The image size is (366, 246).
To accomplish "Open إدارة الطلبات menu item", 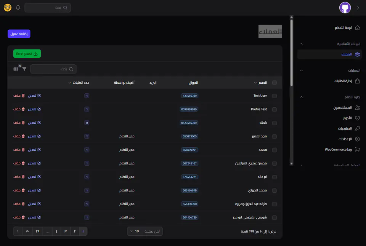I will tap(343, 81).
